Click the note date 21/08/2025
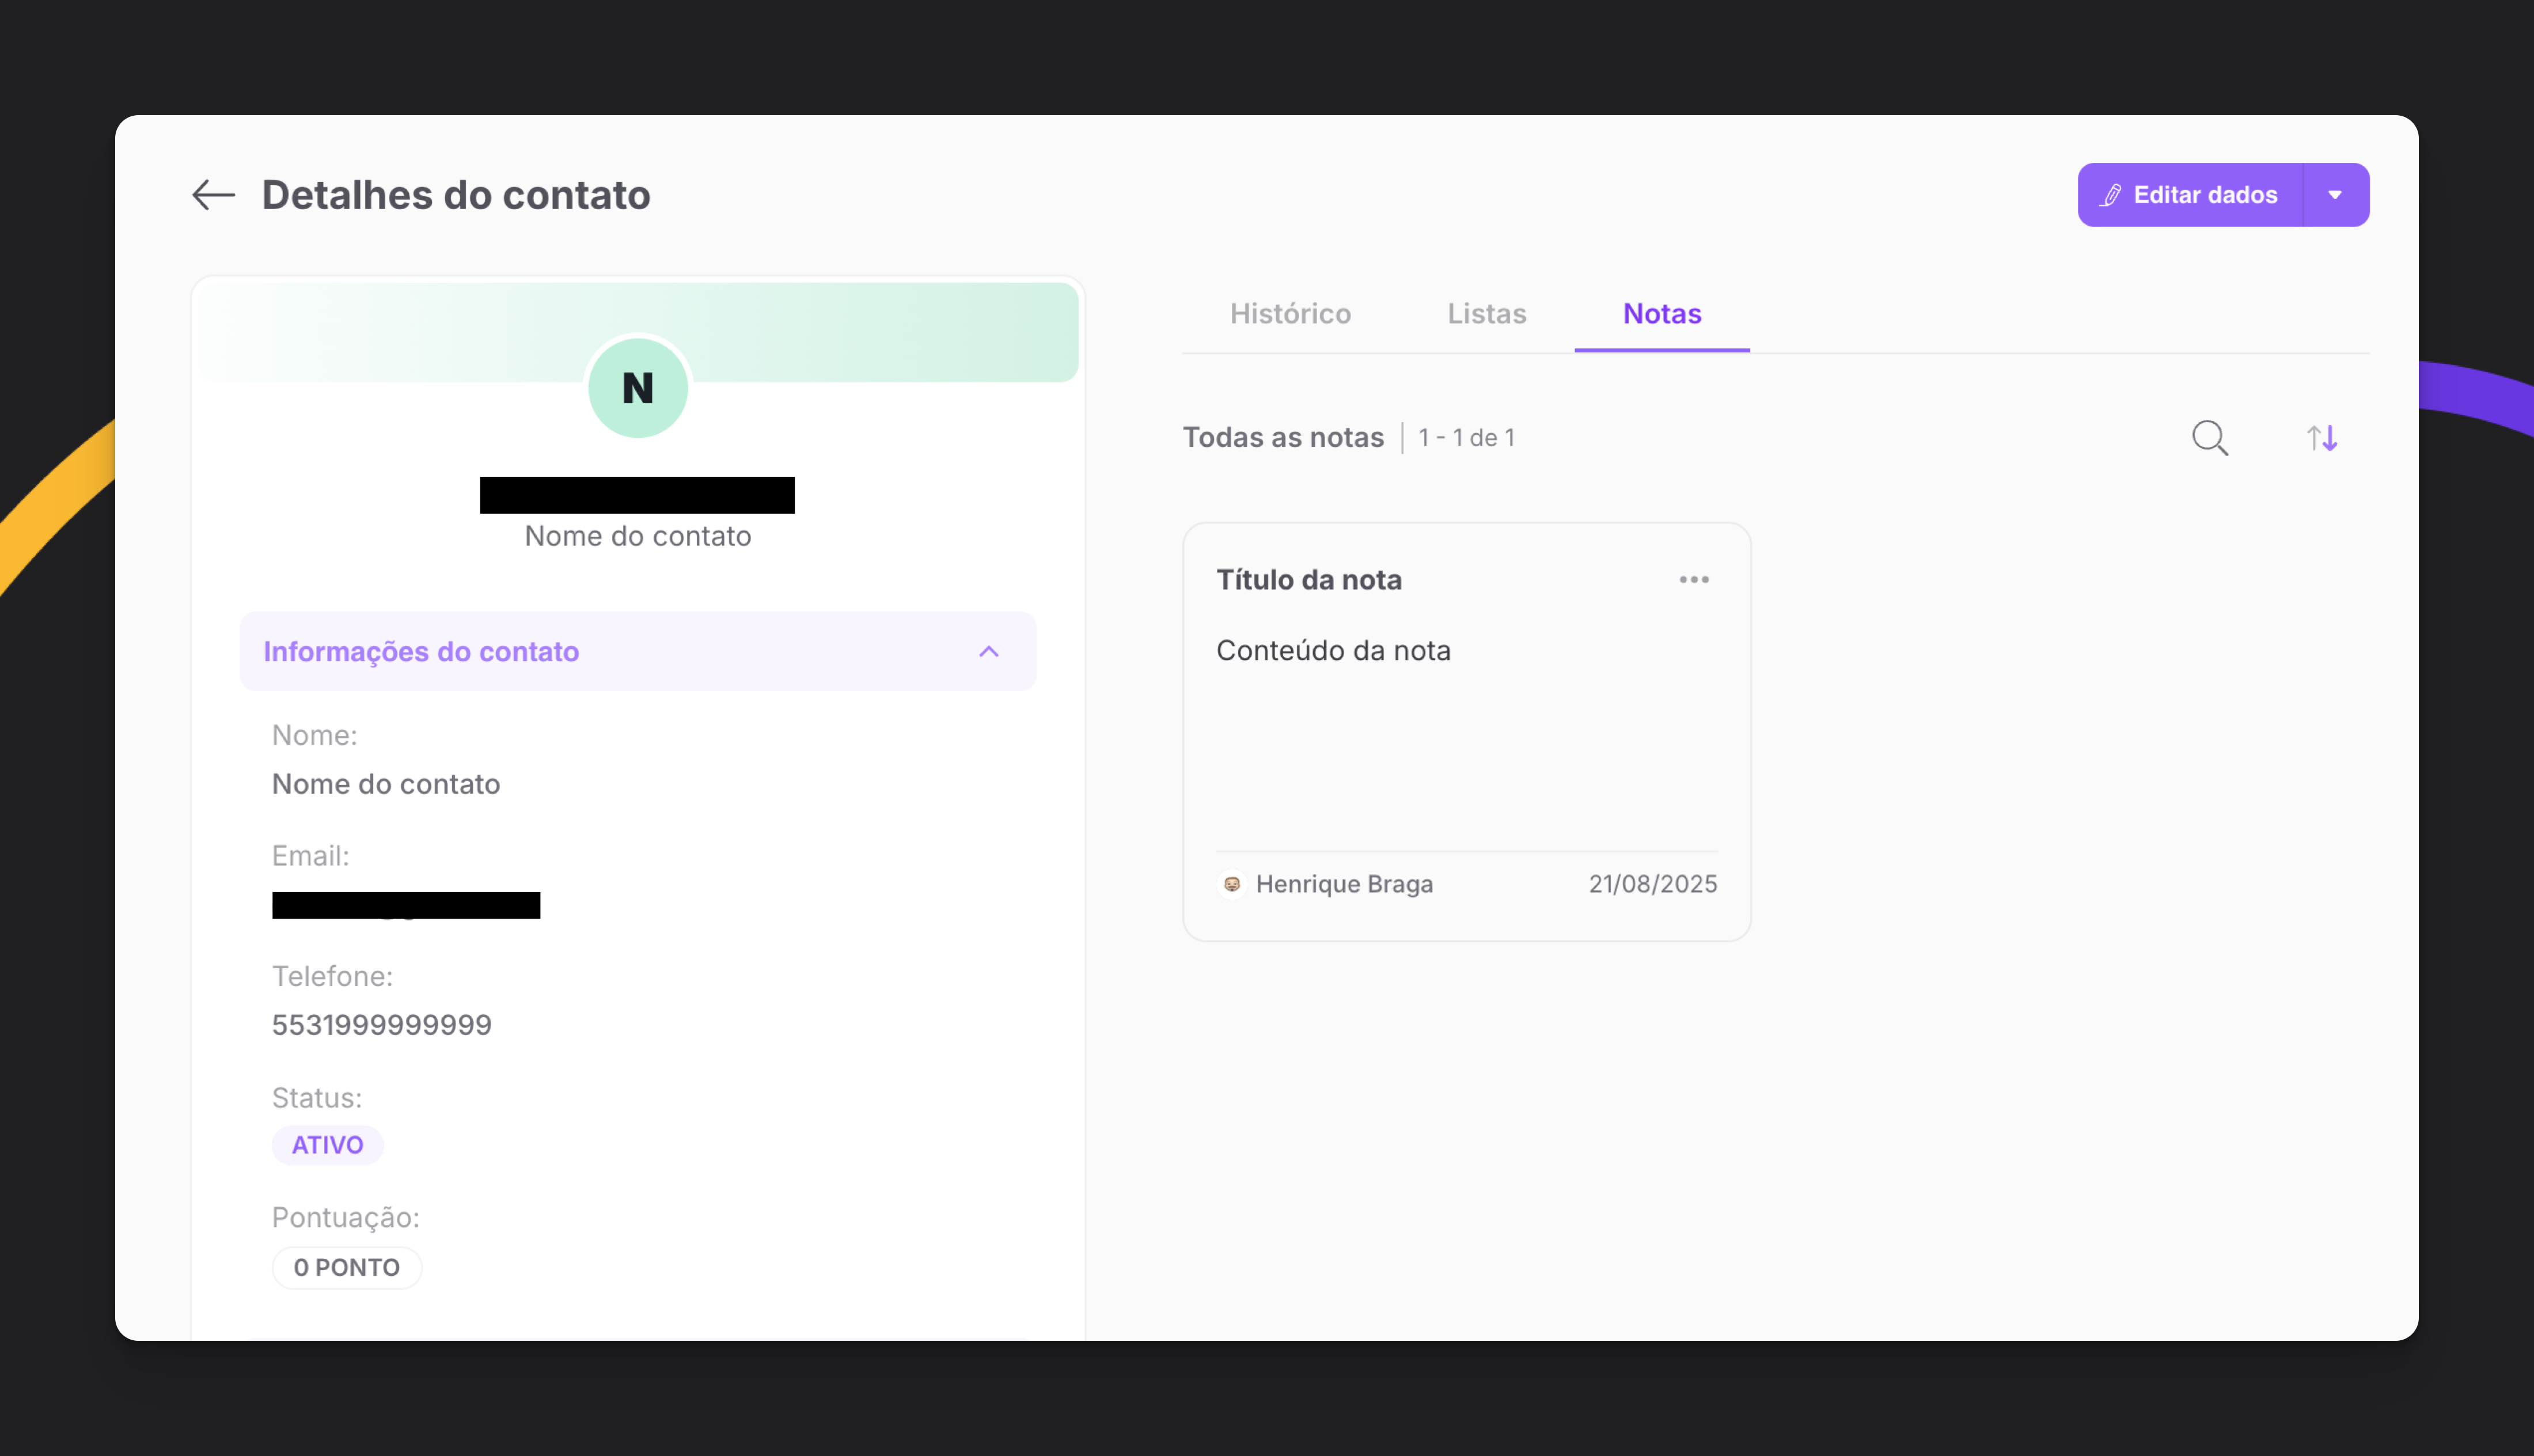The width and height of the screenshot is (2534, 1456). tap(1652, 884)
